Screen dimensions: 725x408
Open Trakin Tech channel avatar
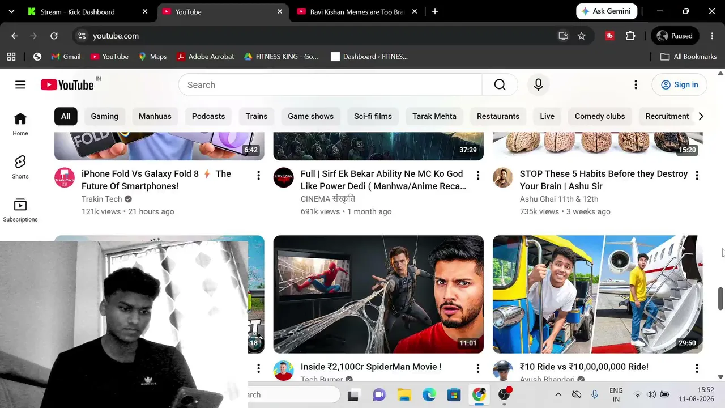[x=65, y=177]
